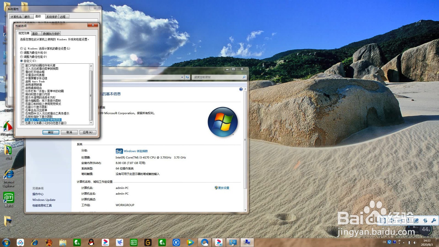Open 操作中心 link
This screenshot has width=439, height=247.
pos(38,194)
